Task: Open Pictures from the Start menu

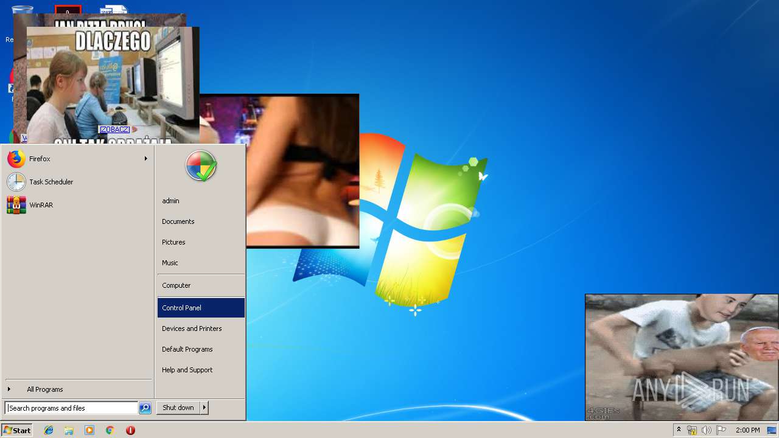Action: point(201,242)
